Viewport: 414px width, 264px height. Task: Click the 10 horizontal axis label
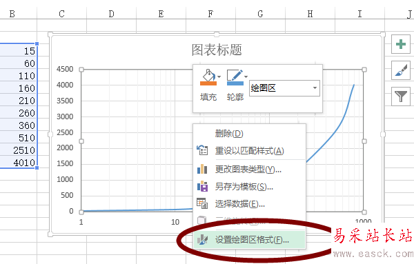(175, 222)
